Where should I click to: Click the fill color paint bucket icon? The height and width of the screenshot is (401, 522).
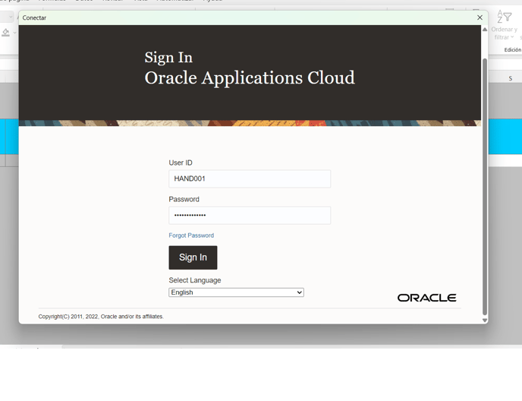tap(6, 33)
